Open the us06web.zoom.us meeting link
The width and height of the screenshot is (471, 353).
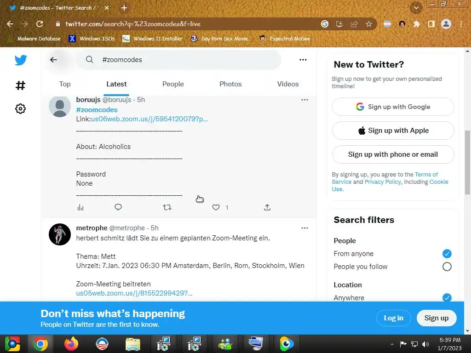pos(149,119)
